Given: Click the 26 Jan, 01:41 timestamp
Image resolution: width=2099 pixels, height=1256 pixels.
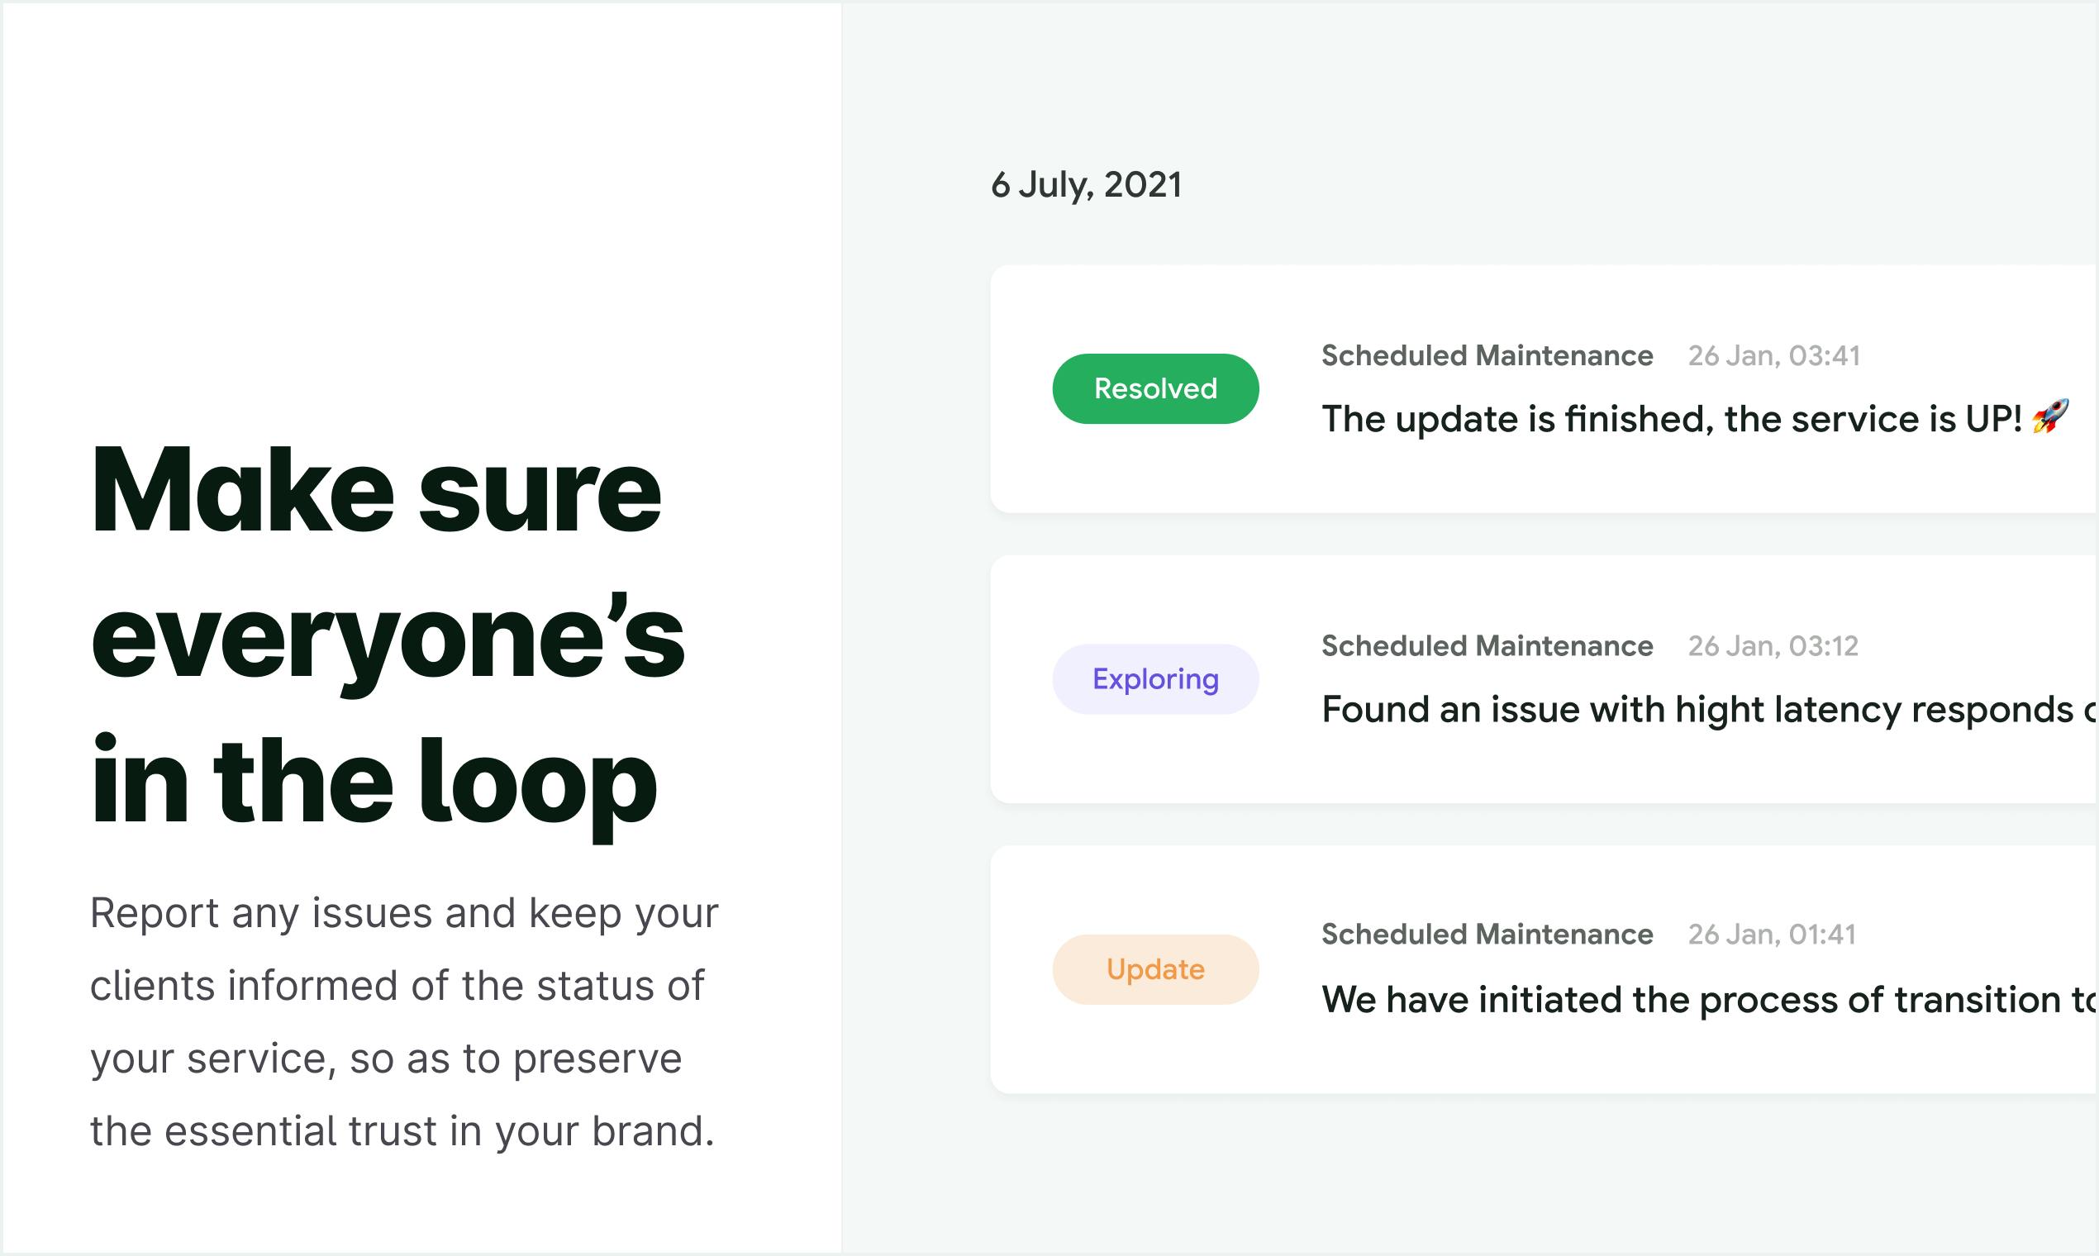Looking at the screenshot, I should [1772, 935].
